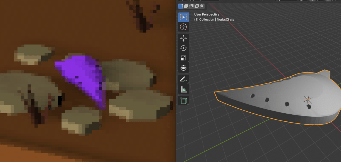Enable the Intersect selection mode
Screen dimensions: 341x162
(202, 6)
